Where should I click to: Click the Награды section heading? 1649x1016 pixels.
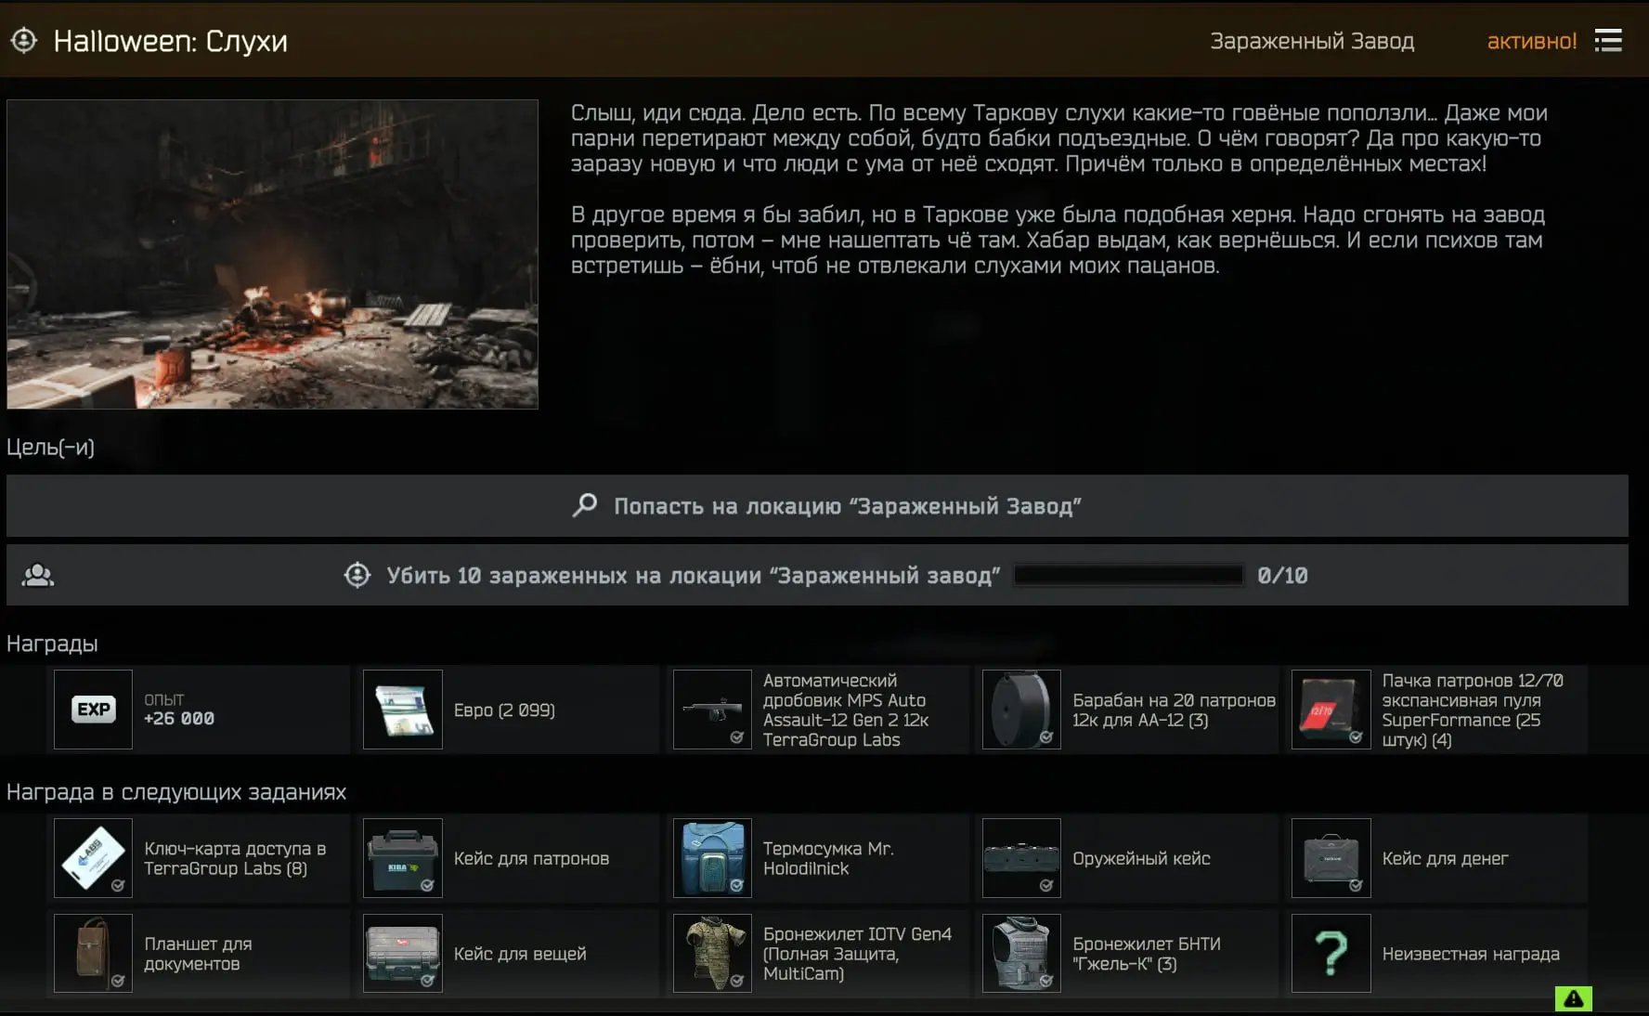pos(52,644)
